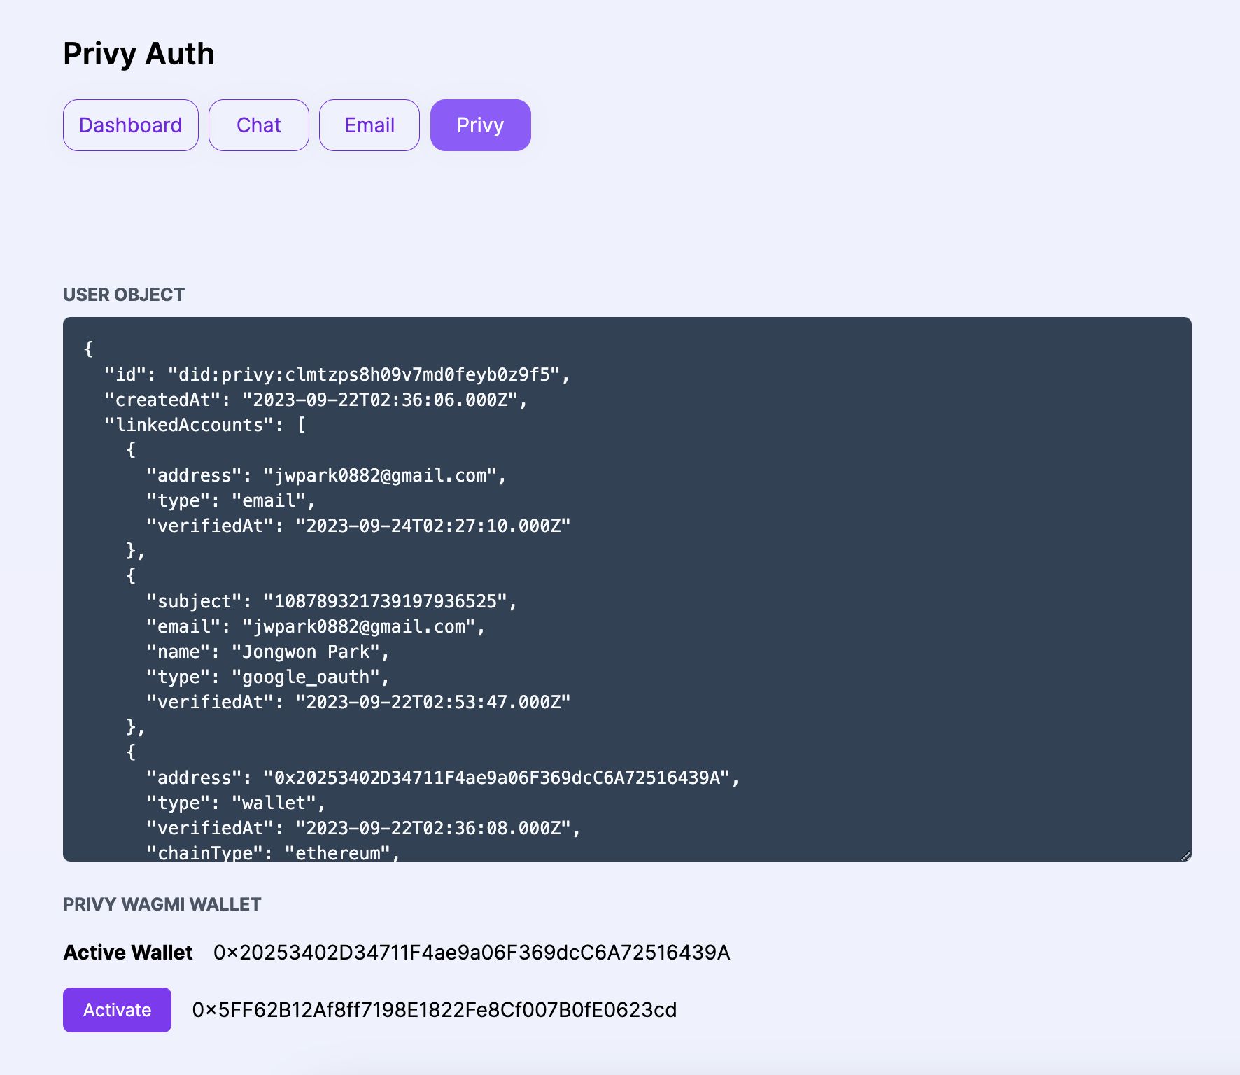1240x1075 pixels.
Task: Click the "subject" 108789321739197936525 line
Action: (x=332, y=601)
